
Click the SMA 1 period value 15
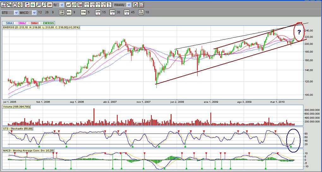[104, 12]
